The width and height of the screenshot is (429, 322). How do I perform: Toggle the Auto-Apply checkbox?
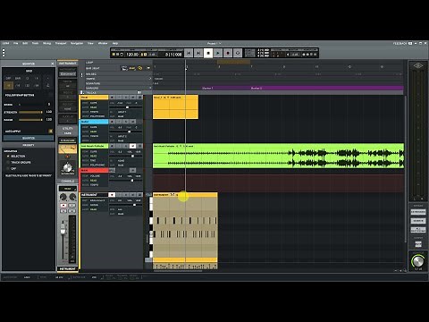click(50, 131)
